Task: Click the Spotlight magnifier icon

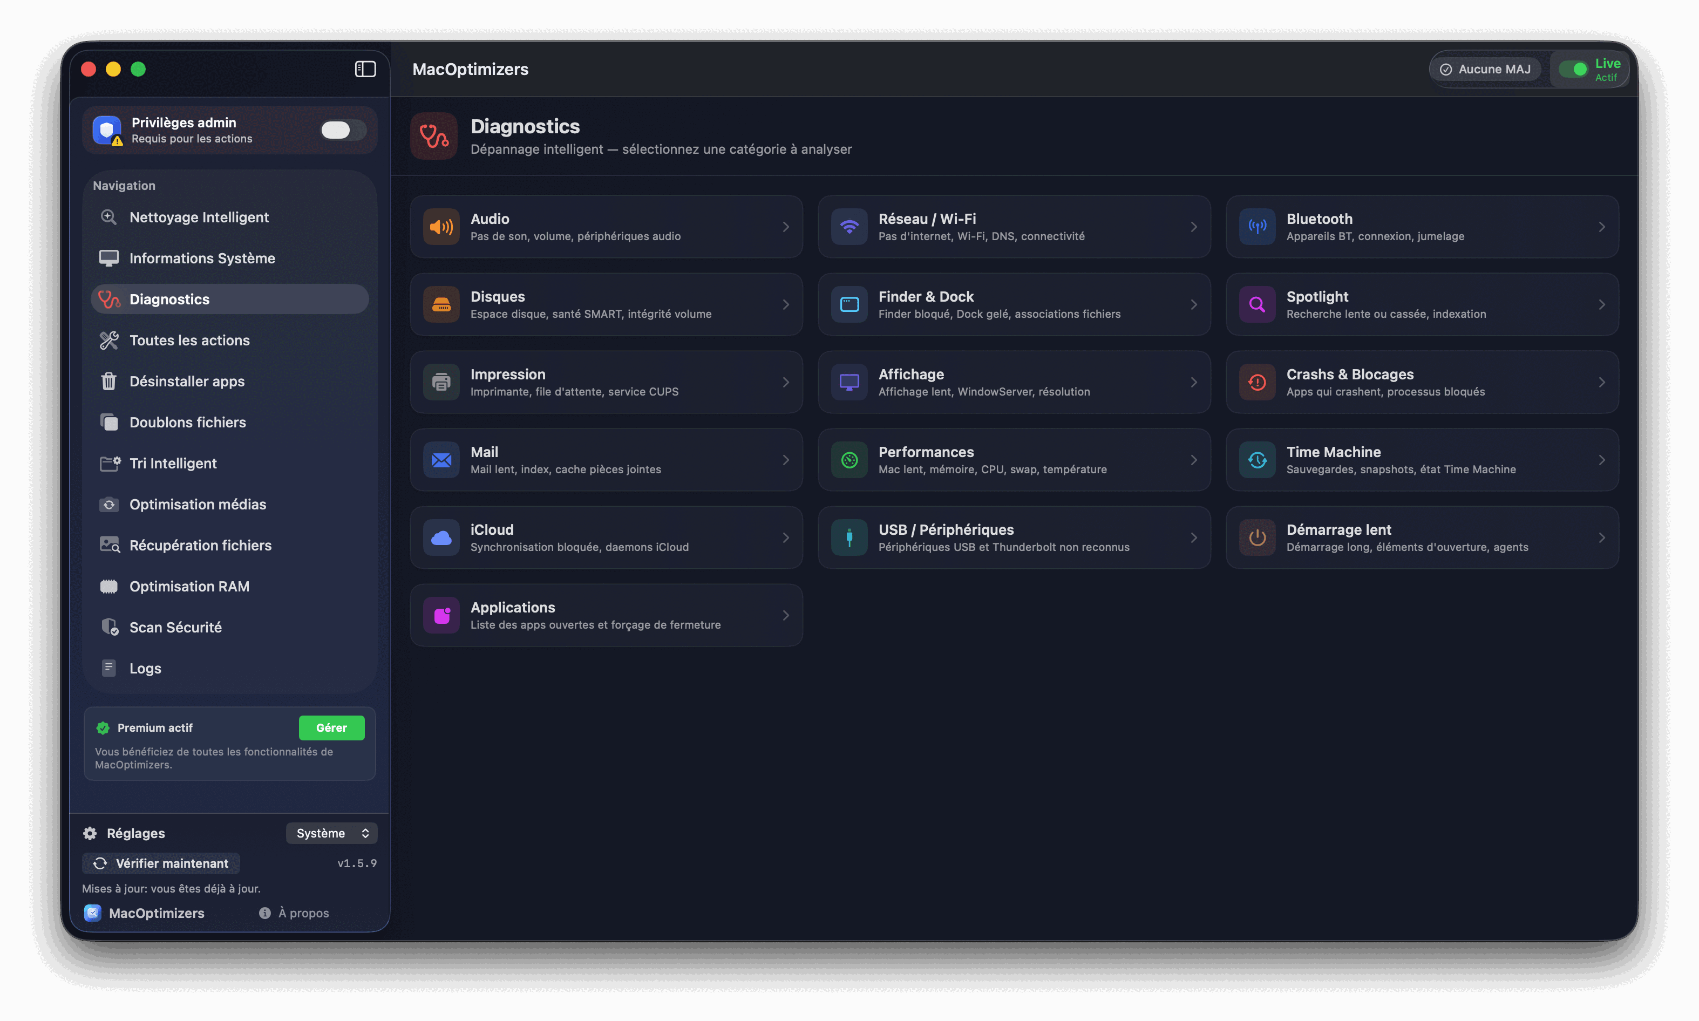Action: click(1256, 305)
